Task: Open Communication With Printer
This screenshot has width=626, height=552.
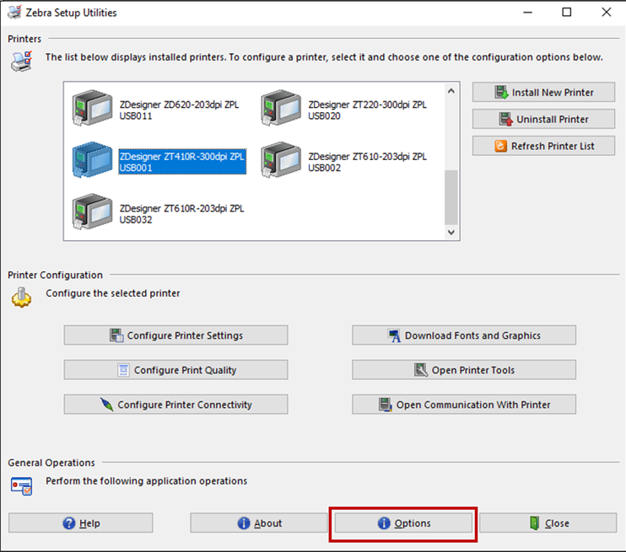Action: click(464, 405)
